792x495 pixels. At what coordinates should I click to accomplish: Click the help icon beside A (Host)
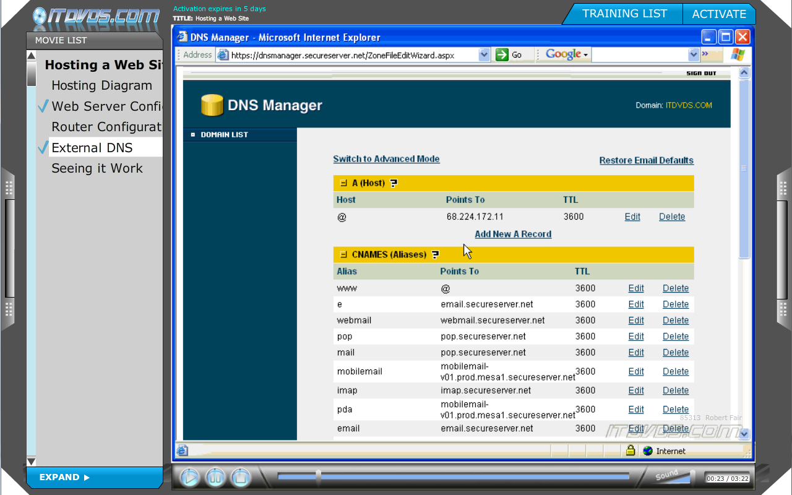(x=394, y=183)
